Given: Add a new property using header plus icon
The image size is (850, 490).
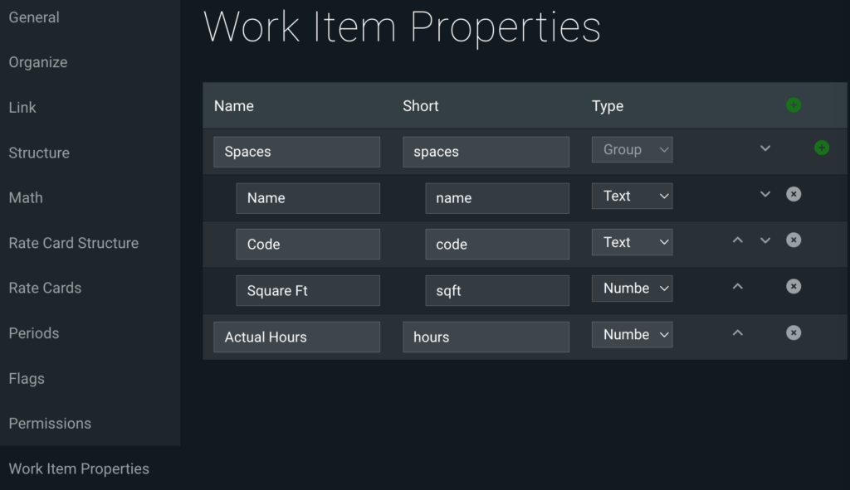Looking at the screenshot, I should coord(794,105).
